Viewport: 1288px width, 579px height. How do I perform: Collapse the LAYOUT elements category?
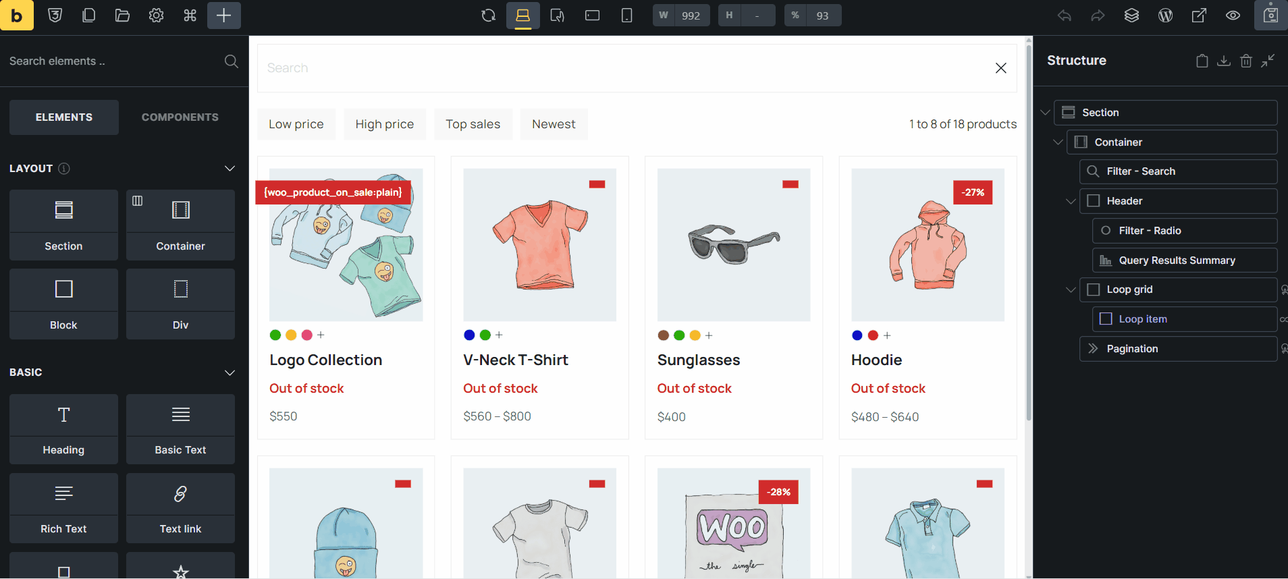[230, 169]
